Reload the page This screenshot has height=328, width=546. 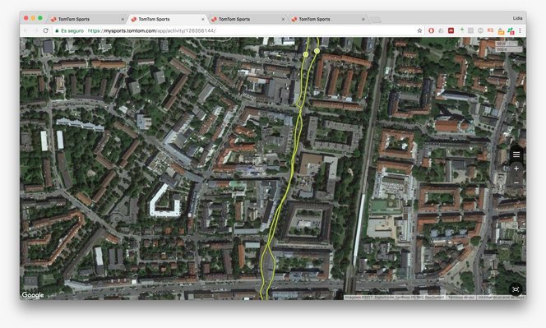click(x=45, y=30)
